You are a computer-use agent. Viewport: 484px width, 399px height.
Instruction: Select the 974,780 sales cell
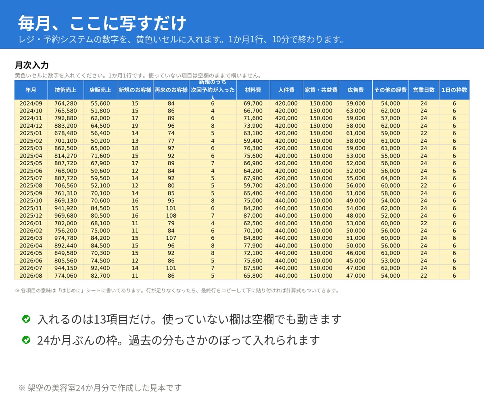coord(66,238)
